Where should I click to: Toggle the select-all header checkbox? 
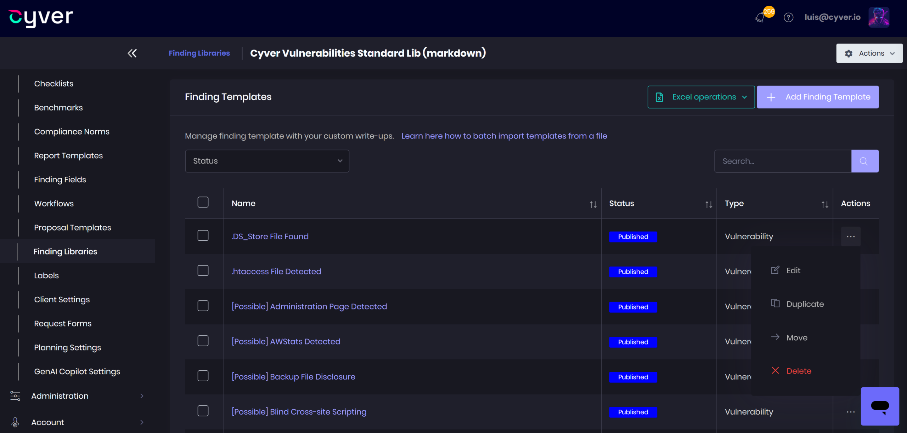pyautogui.click(x=203, y=202)
